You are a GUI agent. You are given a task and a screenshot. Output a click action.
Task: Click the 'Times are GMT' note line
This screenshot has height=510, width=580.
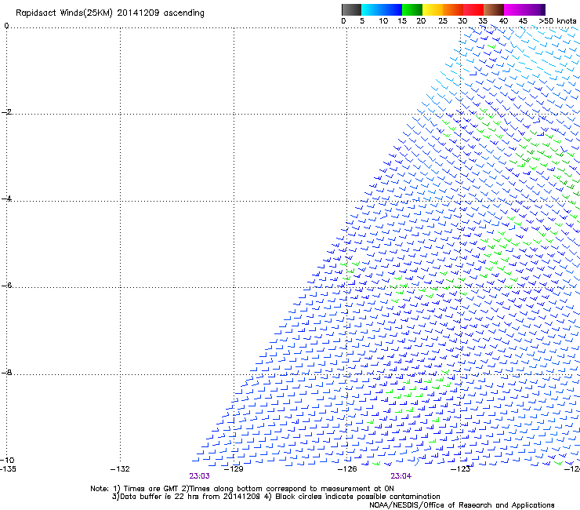click(x=242, y=489)
